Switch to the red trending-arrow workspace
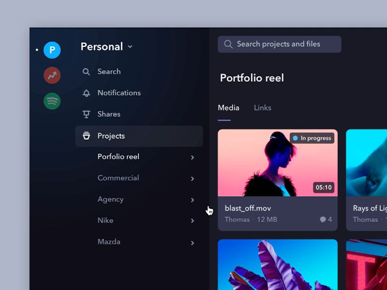 (x=52, y=75)
